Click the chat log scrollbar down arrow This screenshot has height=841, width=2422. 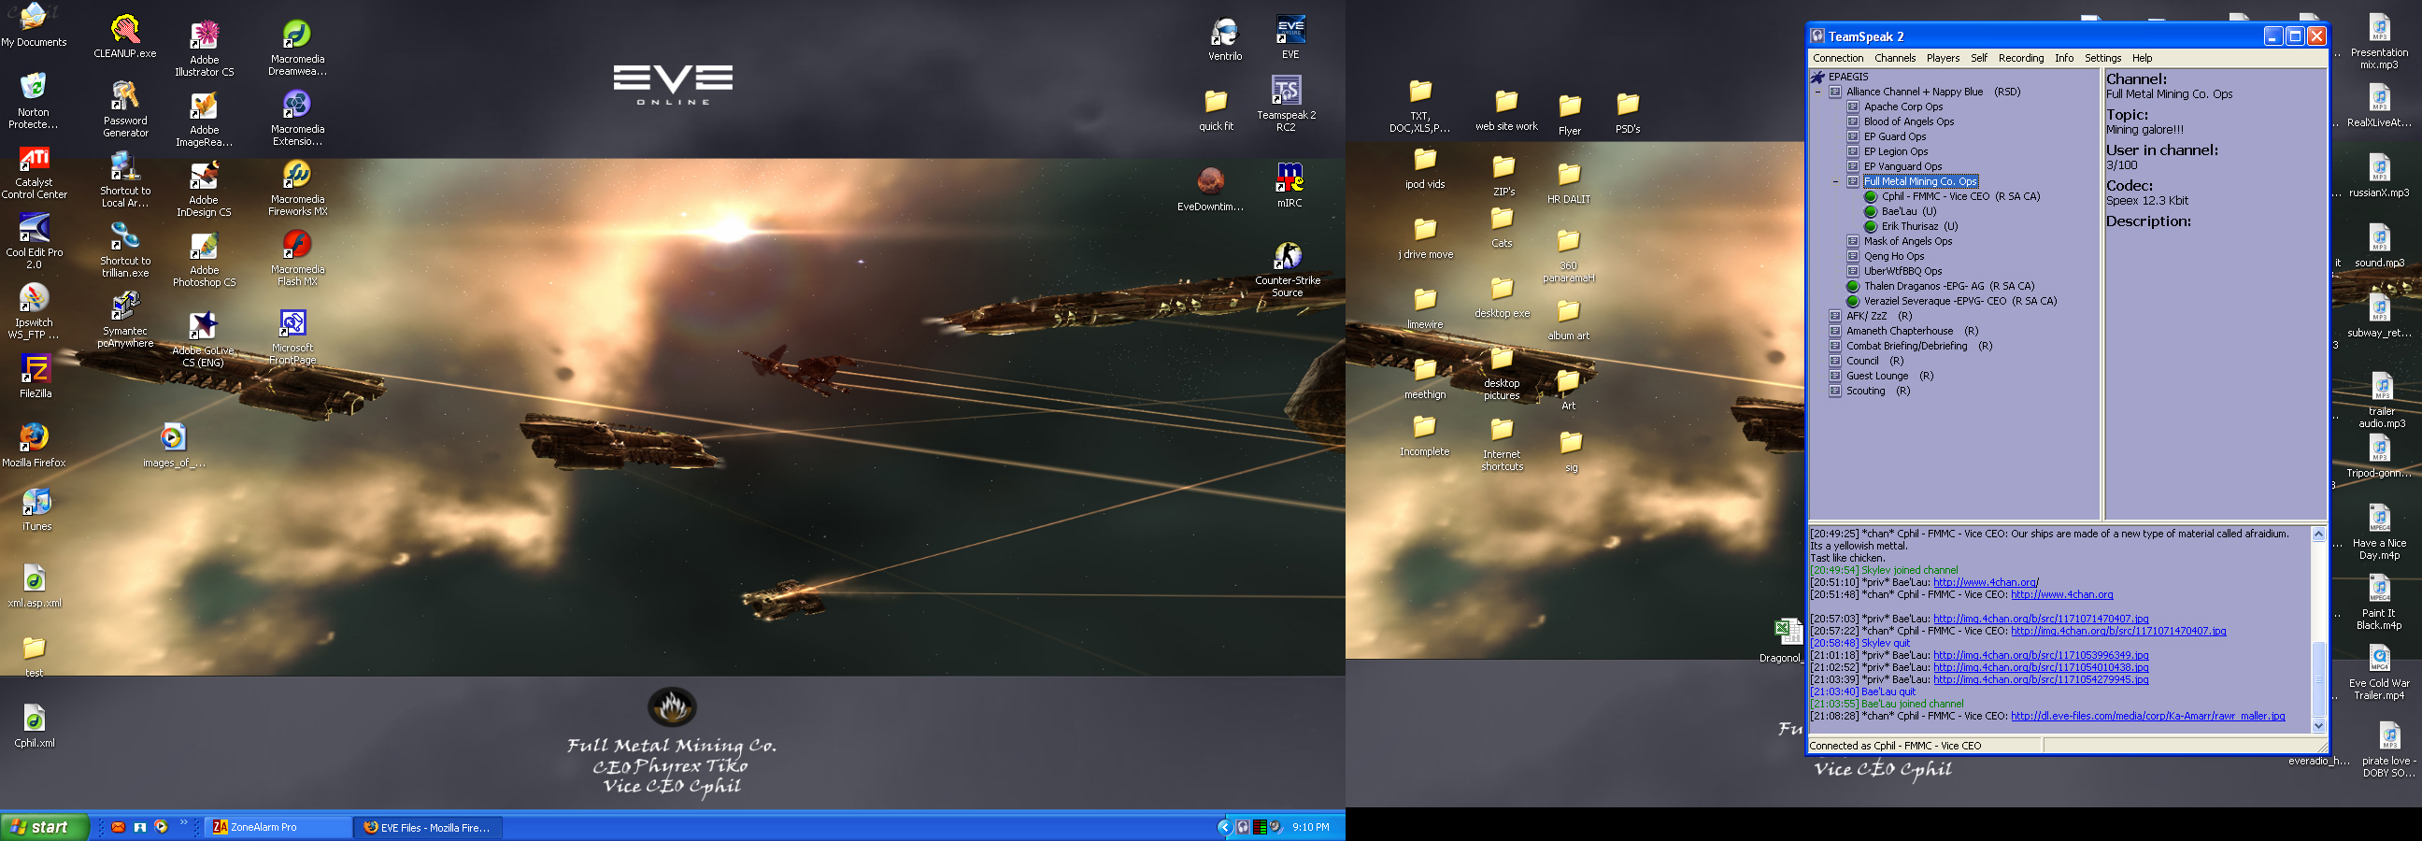(2317, 725)
